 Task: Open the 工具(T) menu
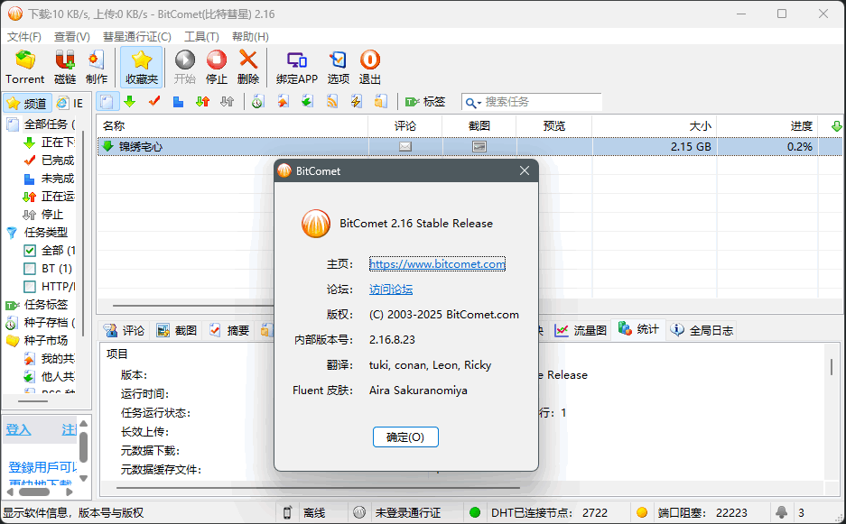[x=200, y=37]
